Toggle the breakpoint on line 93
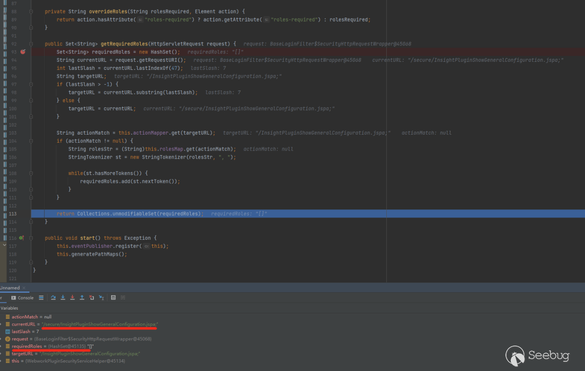The width and height of the screenshot is (585, 371). tap(23, 51)
